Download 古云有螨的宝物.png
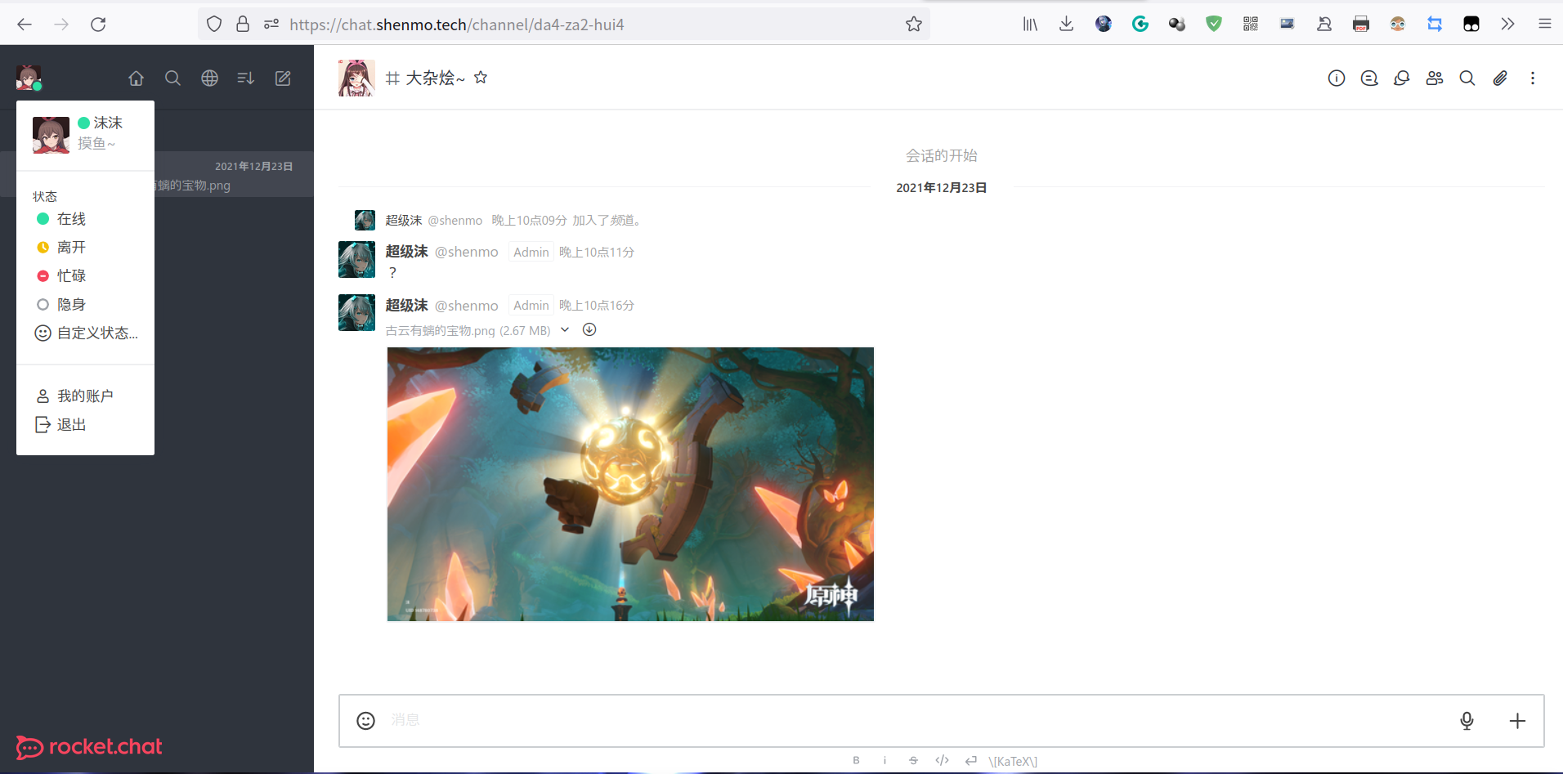 (589, 329)
